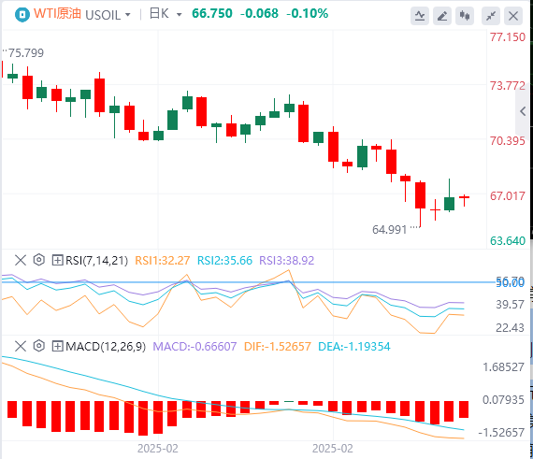Select the pencil drawing tool

click(x=442, y=16)
